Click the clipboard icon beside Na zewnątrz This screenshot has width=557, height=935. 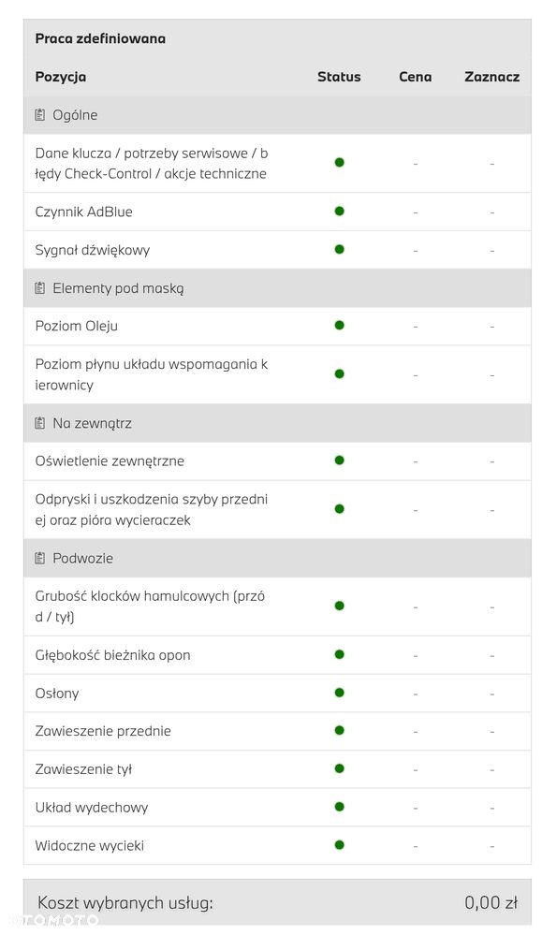tap(40, 423)
